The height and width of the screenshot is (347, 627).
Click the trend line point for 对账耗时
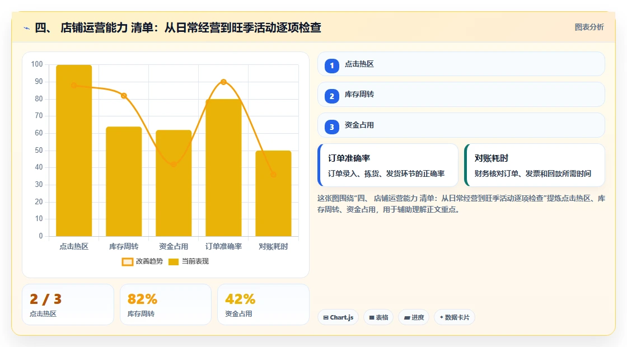tap(274, 174)
